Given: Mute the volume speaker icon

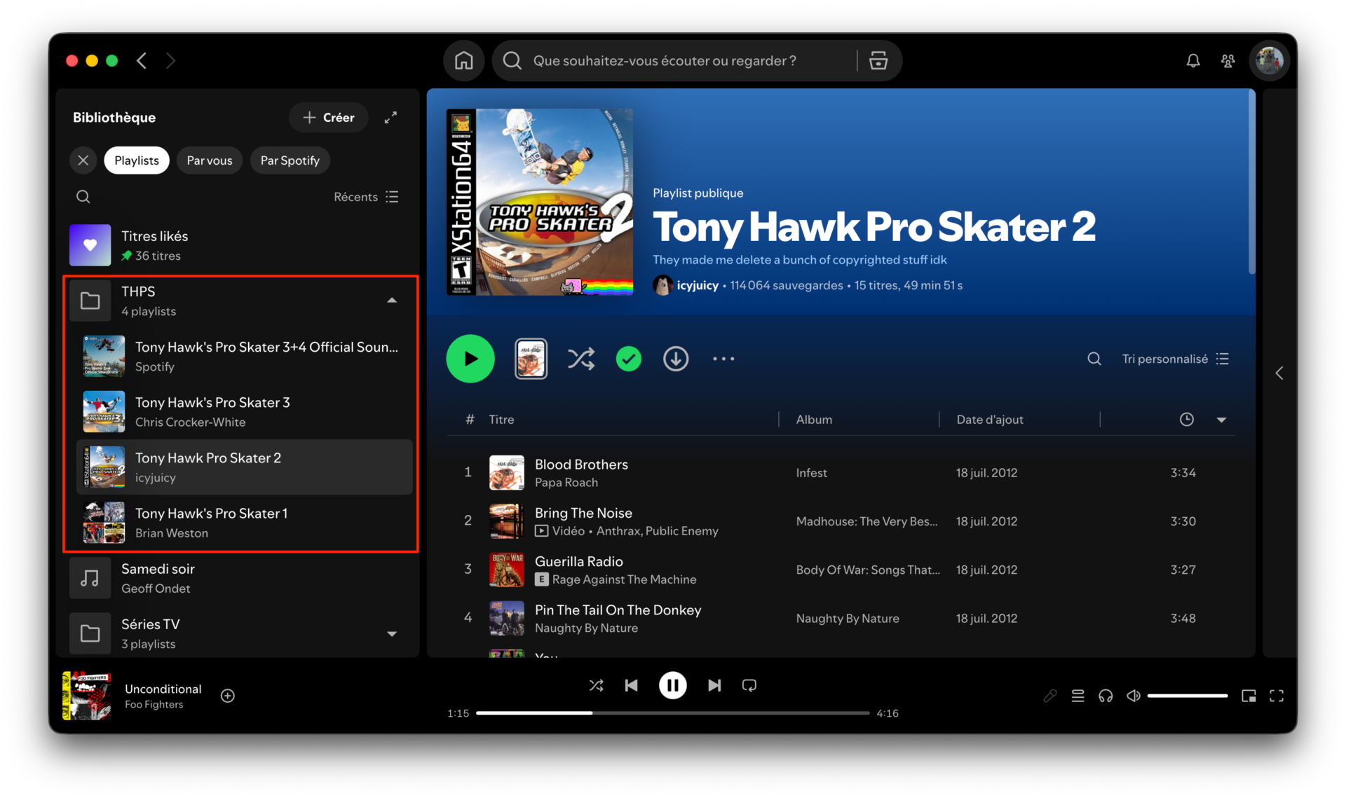Looking at the screenshot, I should point(1133,696).
